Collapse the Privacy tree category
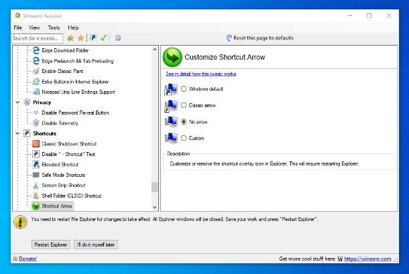 click(17, 102)
